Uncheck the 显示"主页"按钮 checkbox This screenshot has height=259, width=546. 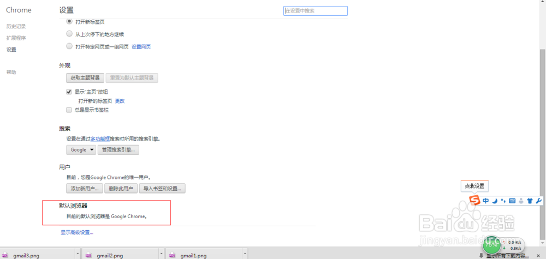coord(69,92)
